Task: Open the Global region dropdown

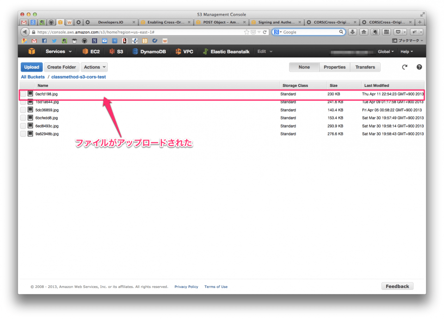Action: [x=386, y=51]
